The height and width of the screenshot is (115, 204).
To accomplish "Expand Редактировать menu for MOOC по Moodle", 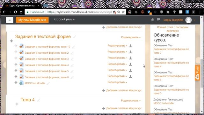I will tap(117, 82).
